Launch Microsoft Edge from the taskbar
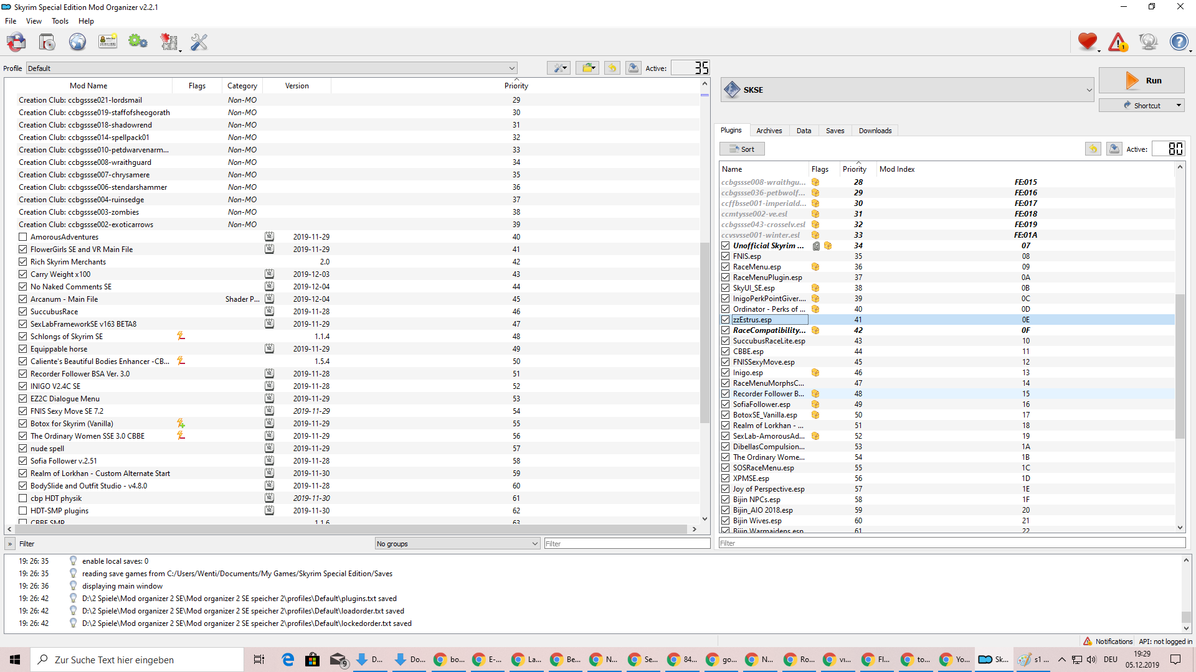The height and width of the screenshot is (672, 1196). click(288, 660)
